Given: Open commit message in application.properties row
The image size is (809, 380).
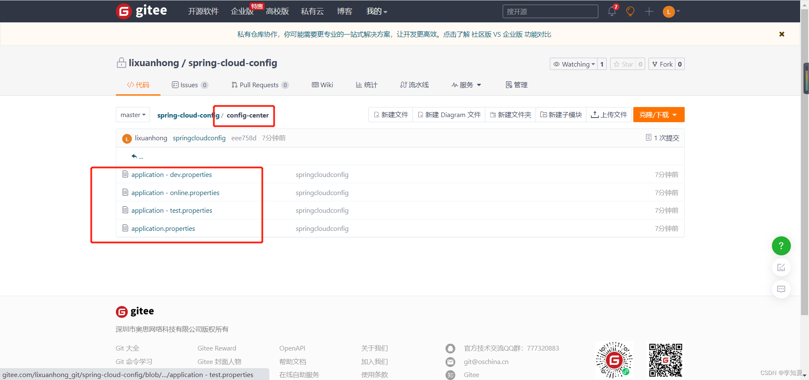Looking at the screenshot, I should click(322, 228).
